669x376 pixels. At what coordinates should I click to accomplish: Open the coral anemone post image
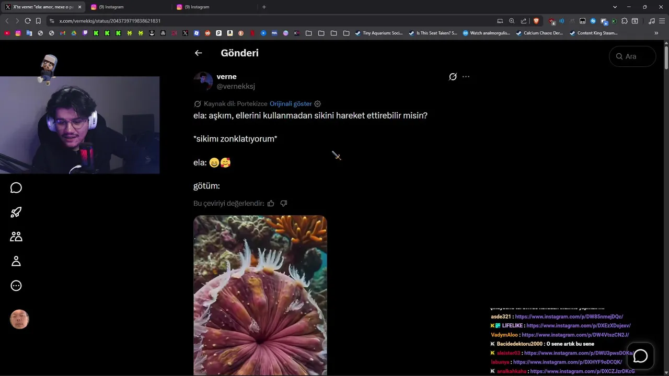260,295
